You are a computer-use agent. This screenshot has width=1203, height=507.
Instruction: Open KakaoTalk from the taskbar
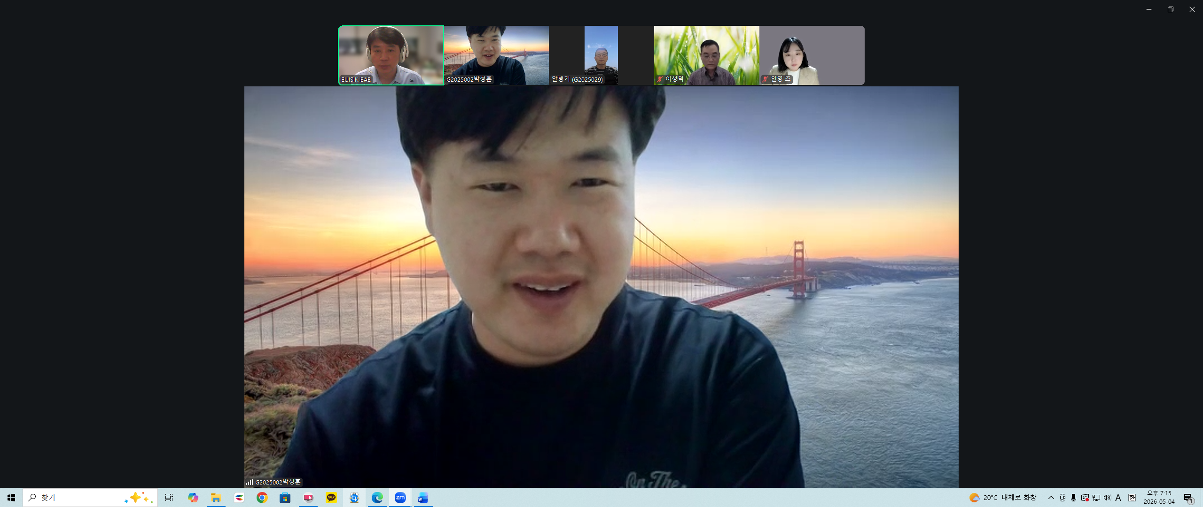point(331,498)
